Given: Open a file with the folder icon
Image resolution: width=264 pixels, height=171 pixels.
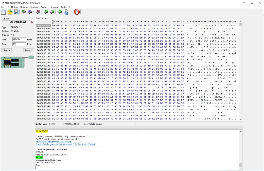Looking at the screenshot, I should [x=10, y=12].
